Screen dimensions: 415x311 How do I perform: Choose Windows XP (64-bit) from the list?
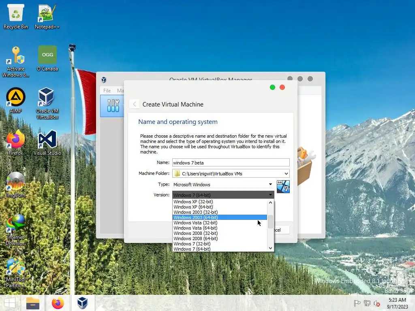(x=220, y=207)
